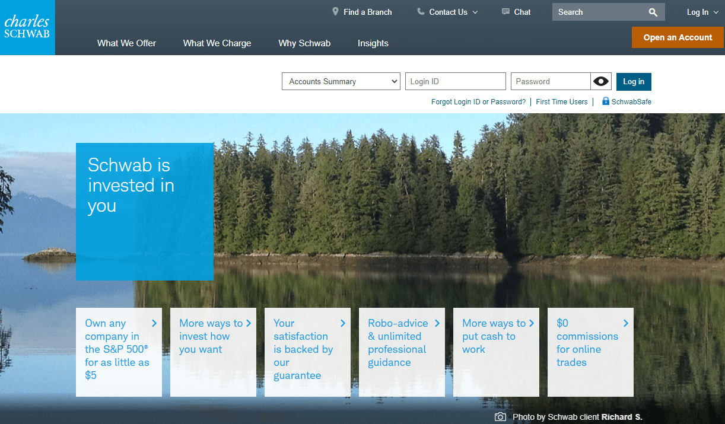
Task: Open the First Time Users link
Action: pyautogui.click(x=562, y=102)
